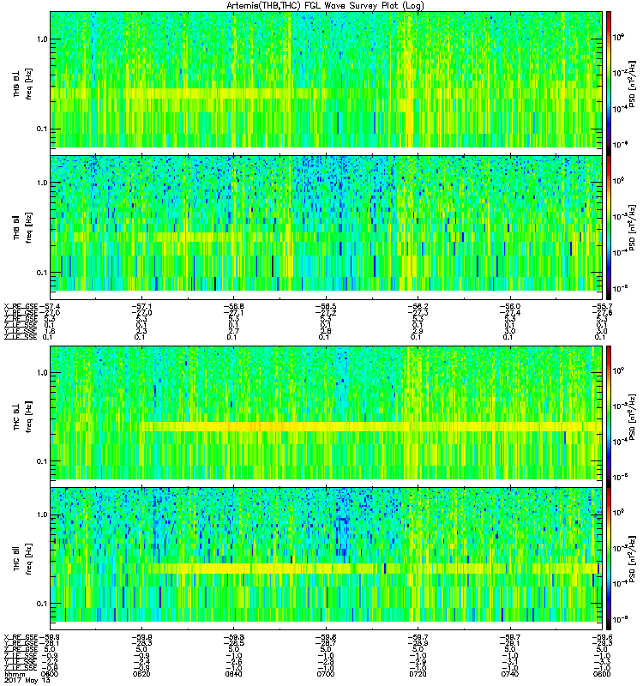Click the 'THC B∥ freq [Hz]' axis label

click(x=23, y=559)
